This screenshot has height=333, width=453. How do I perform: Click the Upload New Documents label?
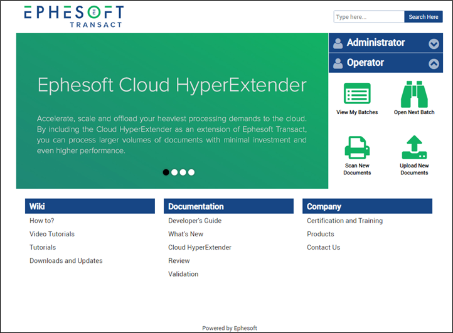(414, 169)
